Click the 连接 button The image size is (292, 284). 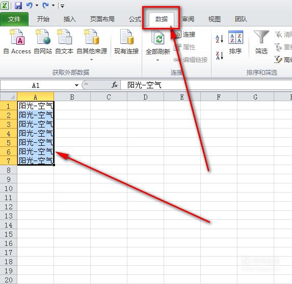[184, 35]
